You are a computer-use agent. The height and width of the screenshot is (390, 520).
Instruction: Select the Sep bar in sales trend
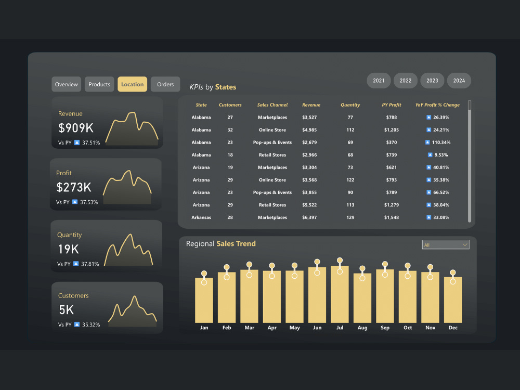(385, 296)
